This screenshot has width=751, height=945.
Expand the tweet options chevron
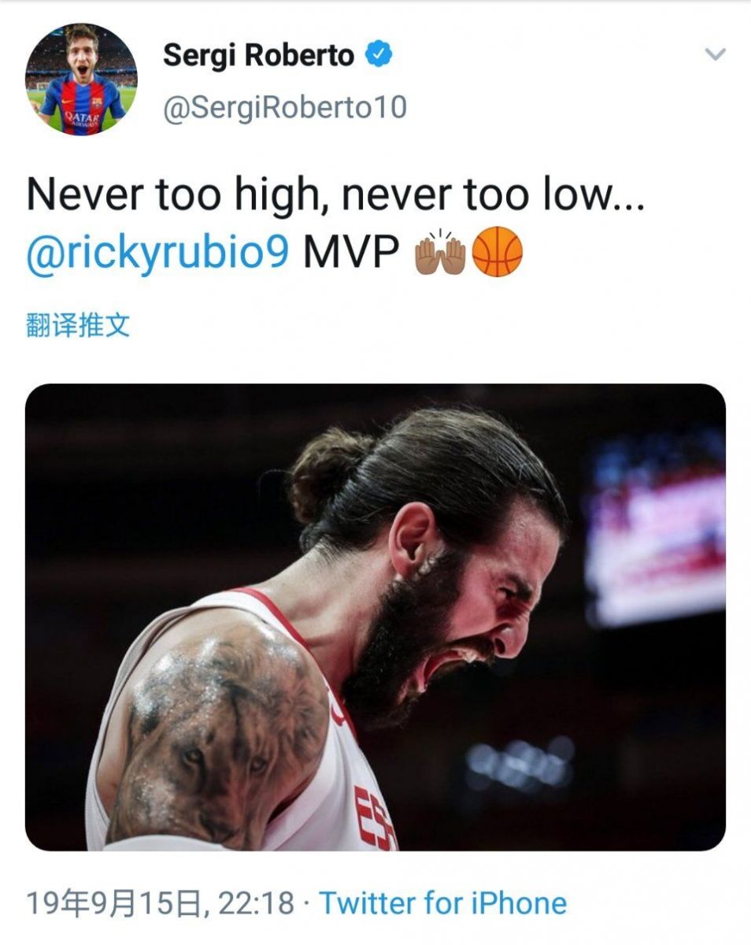coord(715,55)
